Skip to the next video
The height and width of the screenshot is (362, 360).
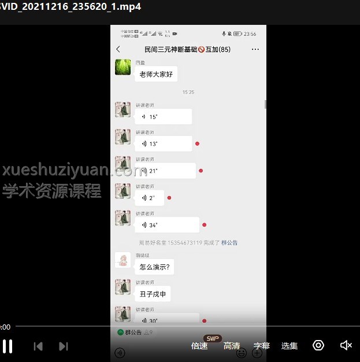[64, 346]
